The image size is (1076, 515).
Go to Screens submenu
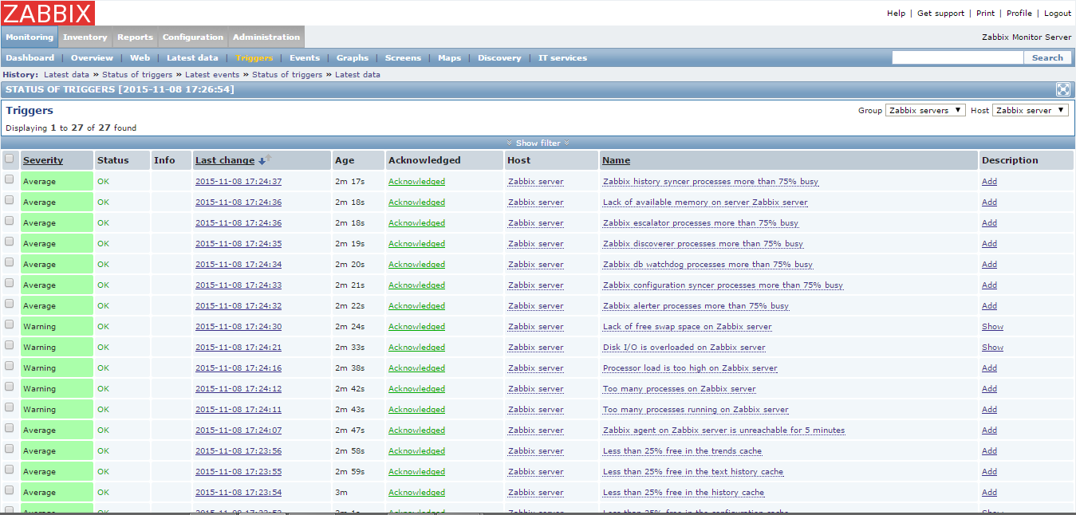pos(403,57)
